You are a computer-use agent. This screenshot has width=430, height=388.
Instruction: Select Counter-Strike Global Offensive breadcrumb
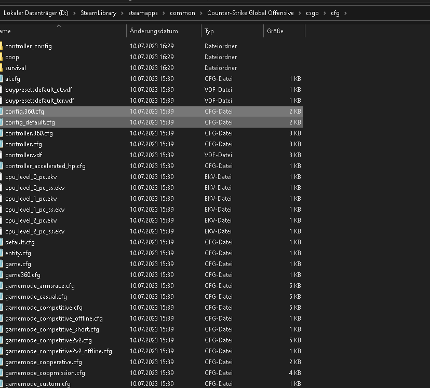click(250, 13)
